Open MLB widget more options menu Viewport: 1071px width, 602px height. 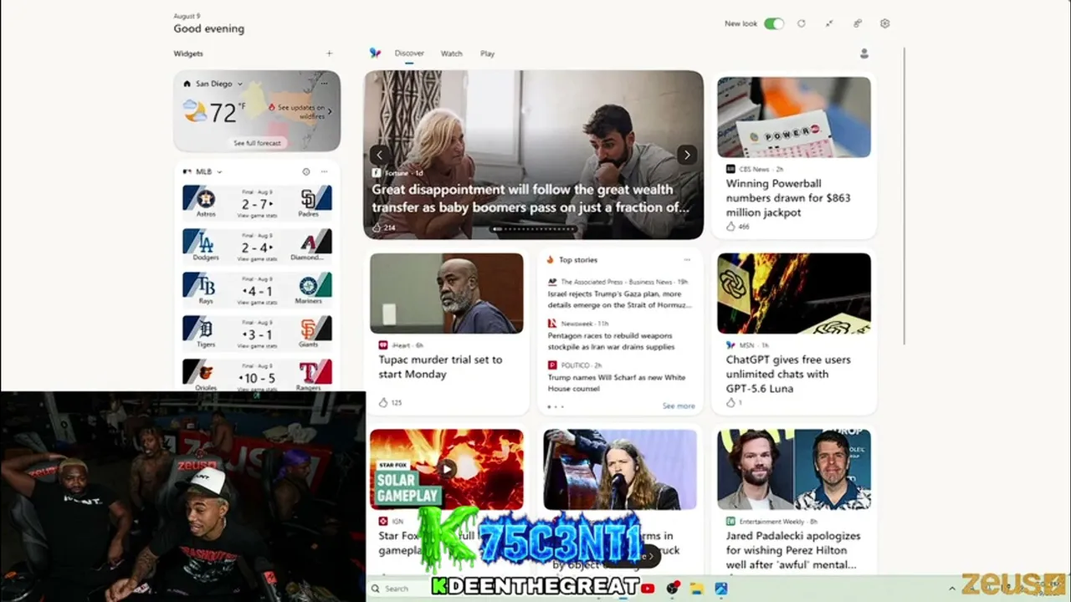(324, 171)
